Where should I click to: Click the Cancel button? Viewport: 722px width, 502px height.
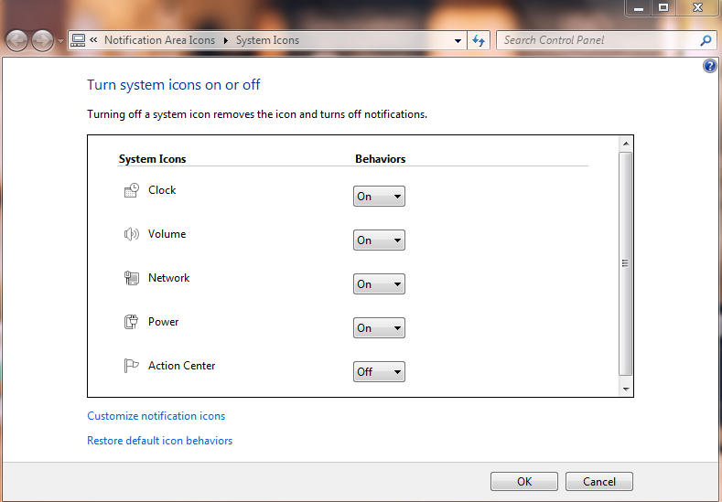coord(599,481)
